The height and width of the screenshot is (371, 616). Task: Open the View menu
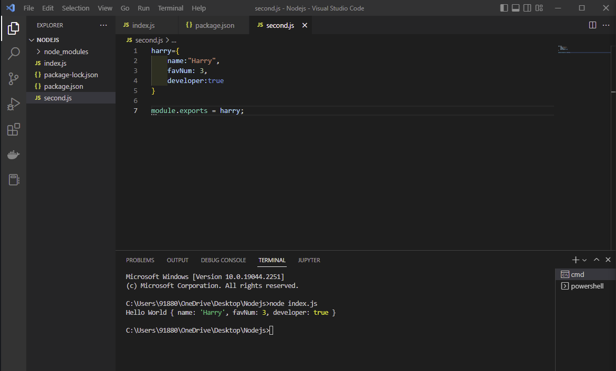[x=105, y=8]
